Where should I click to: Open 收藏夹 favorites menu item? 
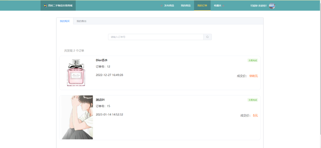click(x=217, y=6)
